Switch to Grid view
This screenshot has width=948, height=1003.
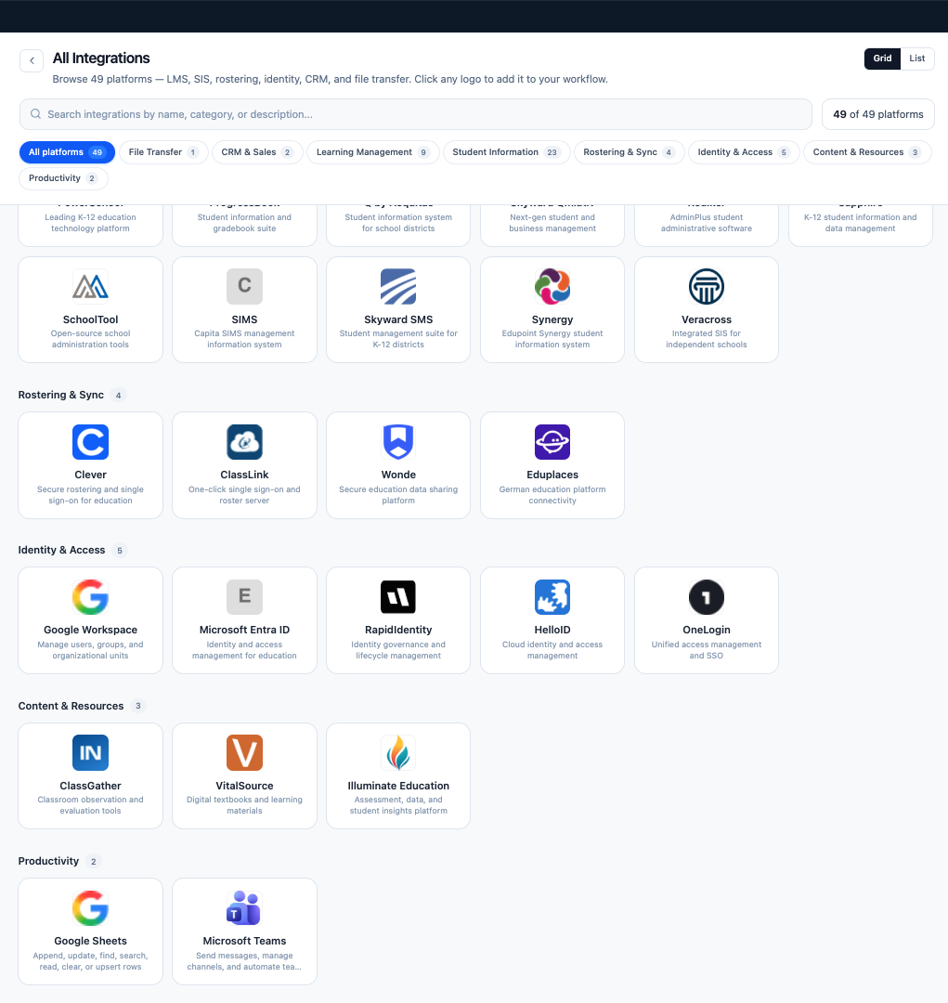click(x=882, y=59)
